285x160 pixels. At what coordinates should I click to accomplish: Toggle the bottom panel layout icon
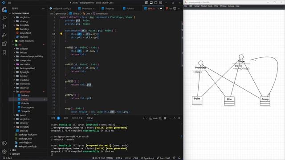point(151,3)
